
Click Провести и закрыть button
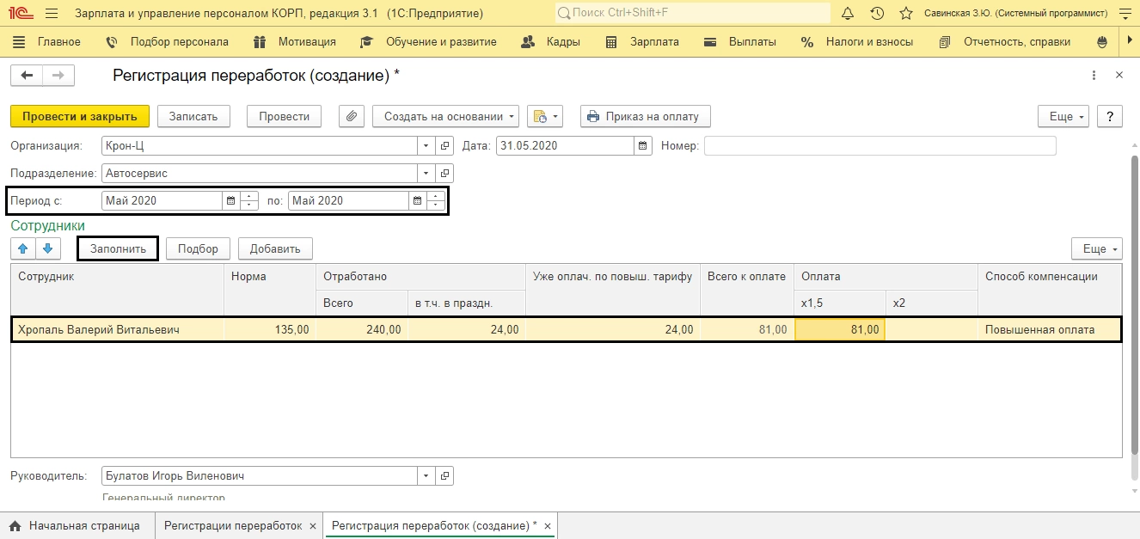(80, 116)
